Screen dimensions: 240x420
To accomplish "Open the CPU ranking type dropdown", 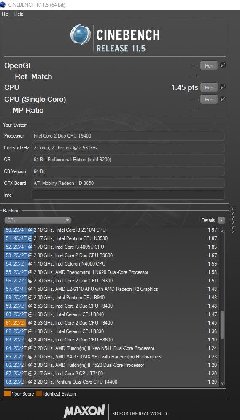I will [38, 220].
